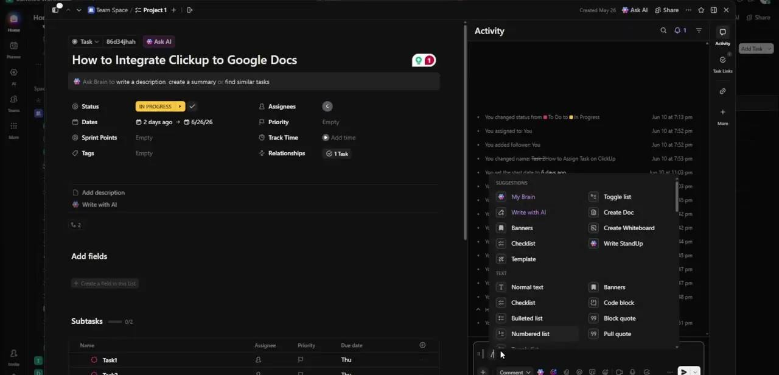779x375 pixels.
Task: Click Ask AI in task header
Action: (635, 10)
